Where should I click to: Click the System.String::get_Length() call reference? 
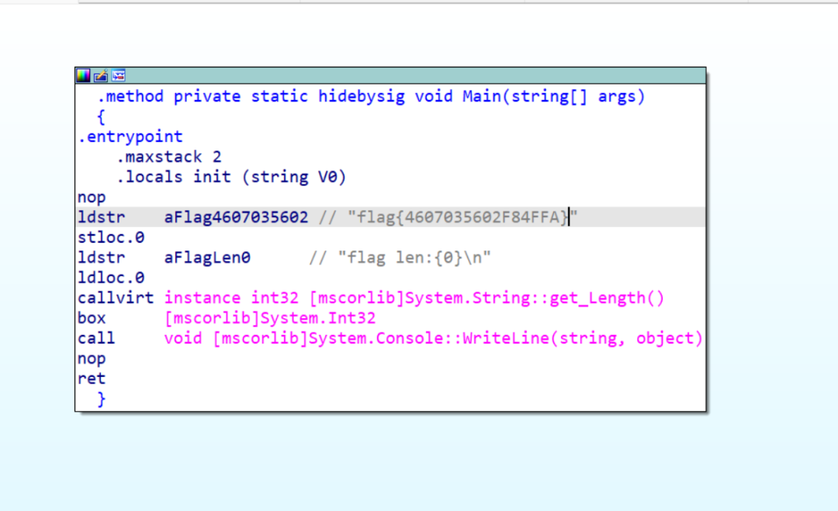pyautogui.click(x=414, y=298)
